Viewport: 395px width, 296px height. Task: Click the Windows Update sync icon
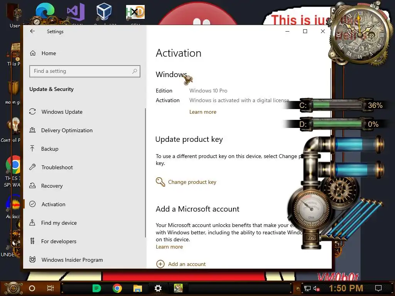pyautogui.click(x=32, y=111)
